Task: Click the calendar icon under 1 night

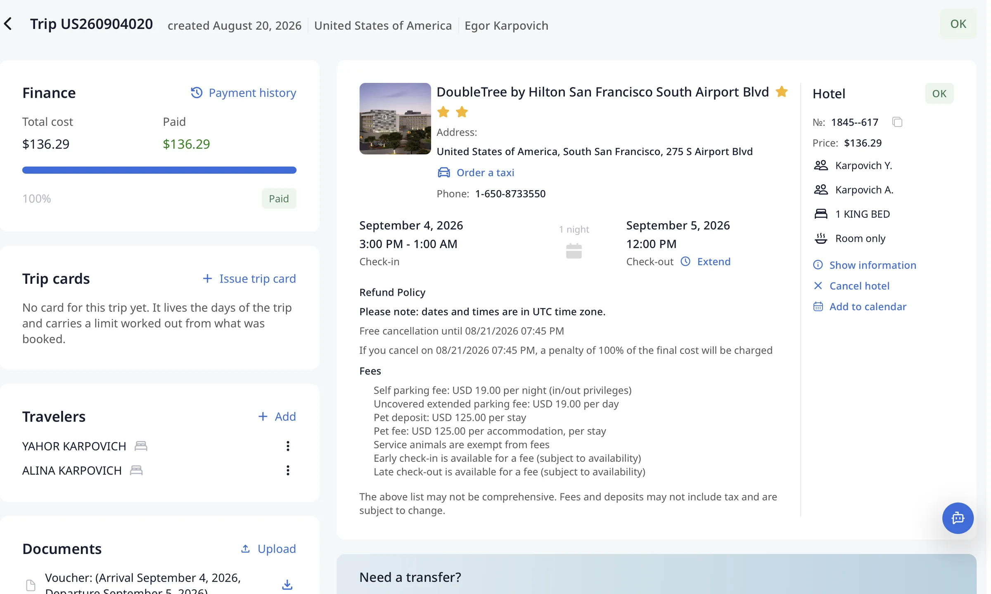Action: (x=574, y=251)
